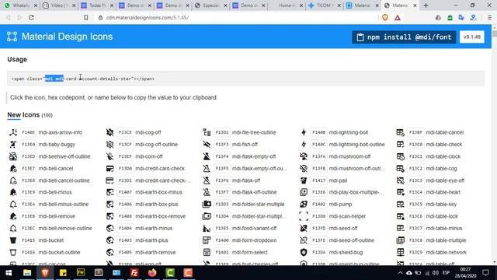
Task: Switch to the Home browser tab
Action: pyautogui.click(x=287, y=5)
